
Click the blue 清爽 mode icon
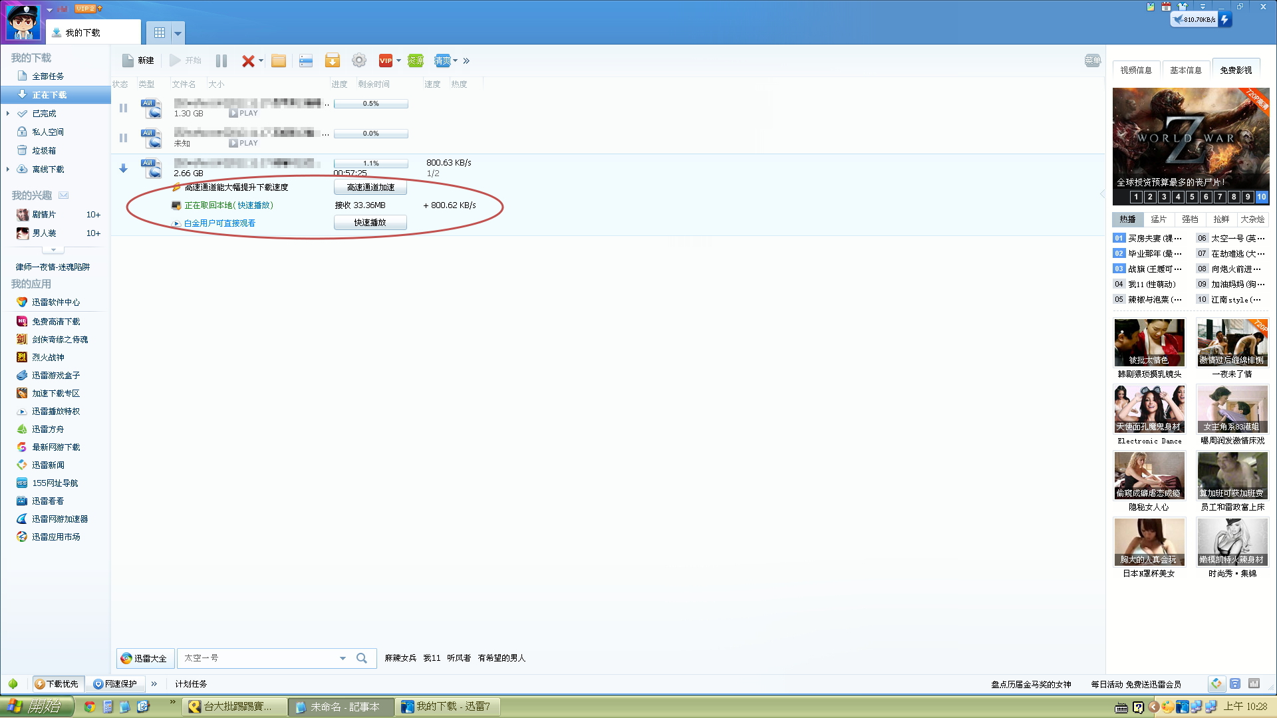(x=442, y=60)
